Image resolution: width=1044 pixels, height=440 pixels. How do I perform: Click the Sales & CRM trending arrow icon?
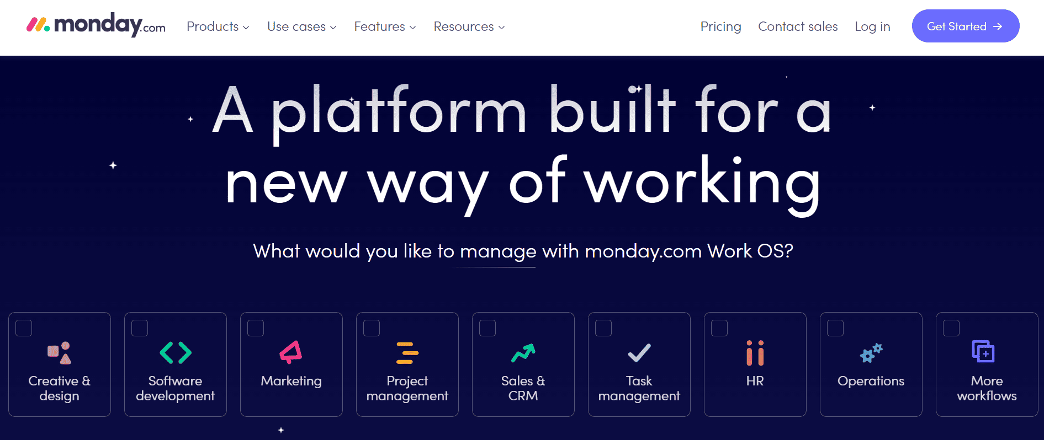(523, 353)
